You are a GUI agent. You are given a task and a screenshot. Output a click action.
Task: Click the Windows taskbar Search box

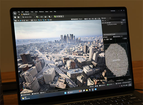pos(75,92)
